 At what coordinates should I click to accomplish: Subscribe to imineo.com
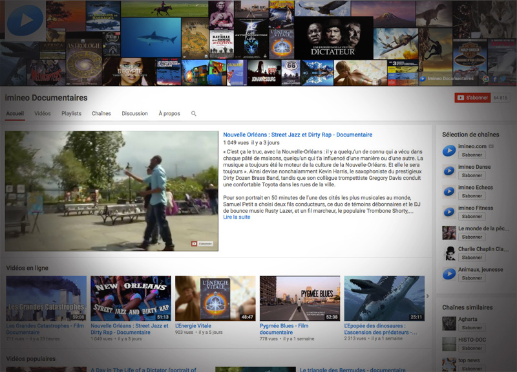click(472, 155)
